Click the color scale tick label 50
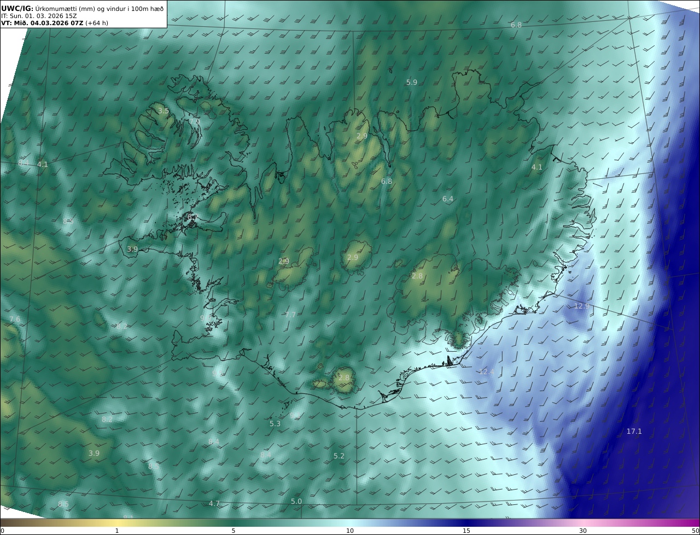Screen dimensions: 700x535 click(695, 531)
